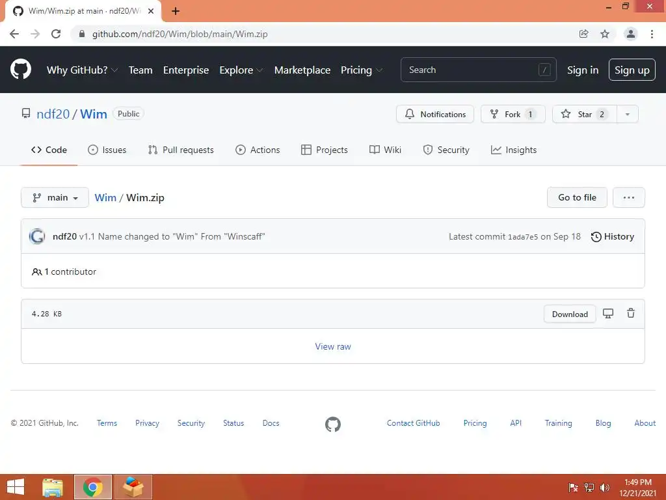Switch to the Actions tab

pyautogui.click(x=258, y=150)
